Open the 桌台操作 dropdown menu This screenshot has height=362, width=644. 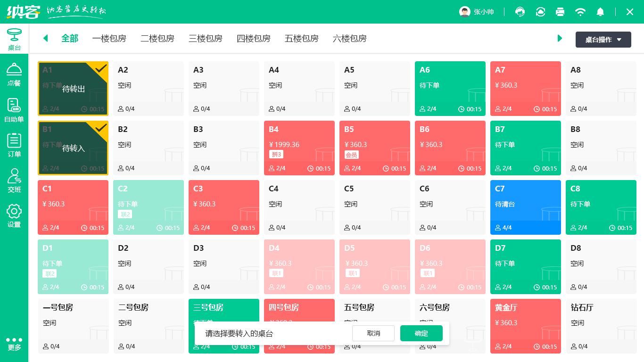[x=603, y=40]
